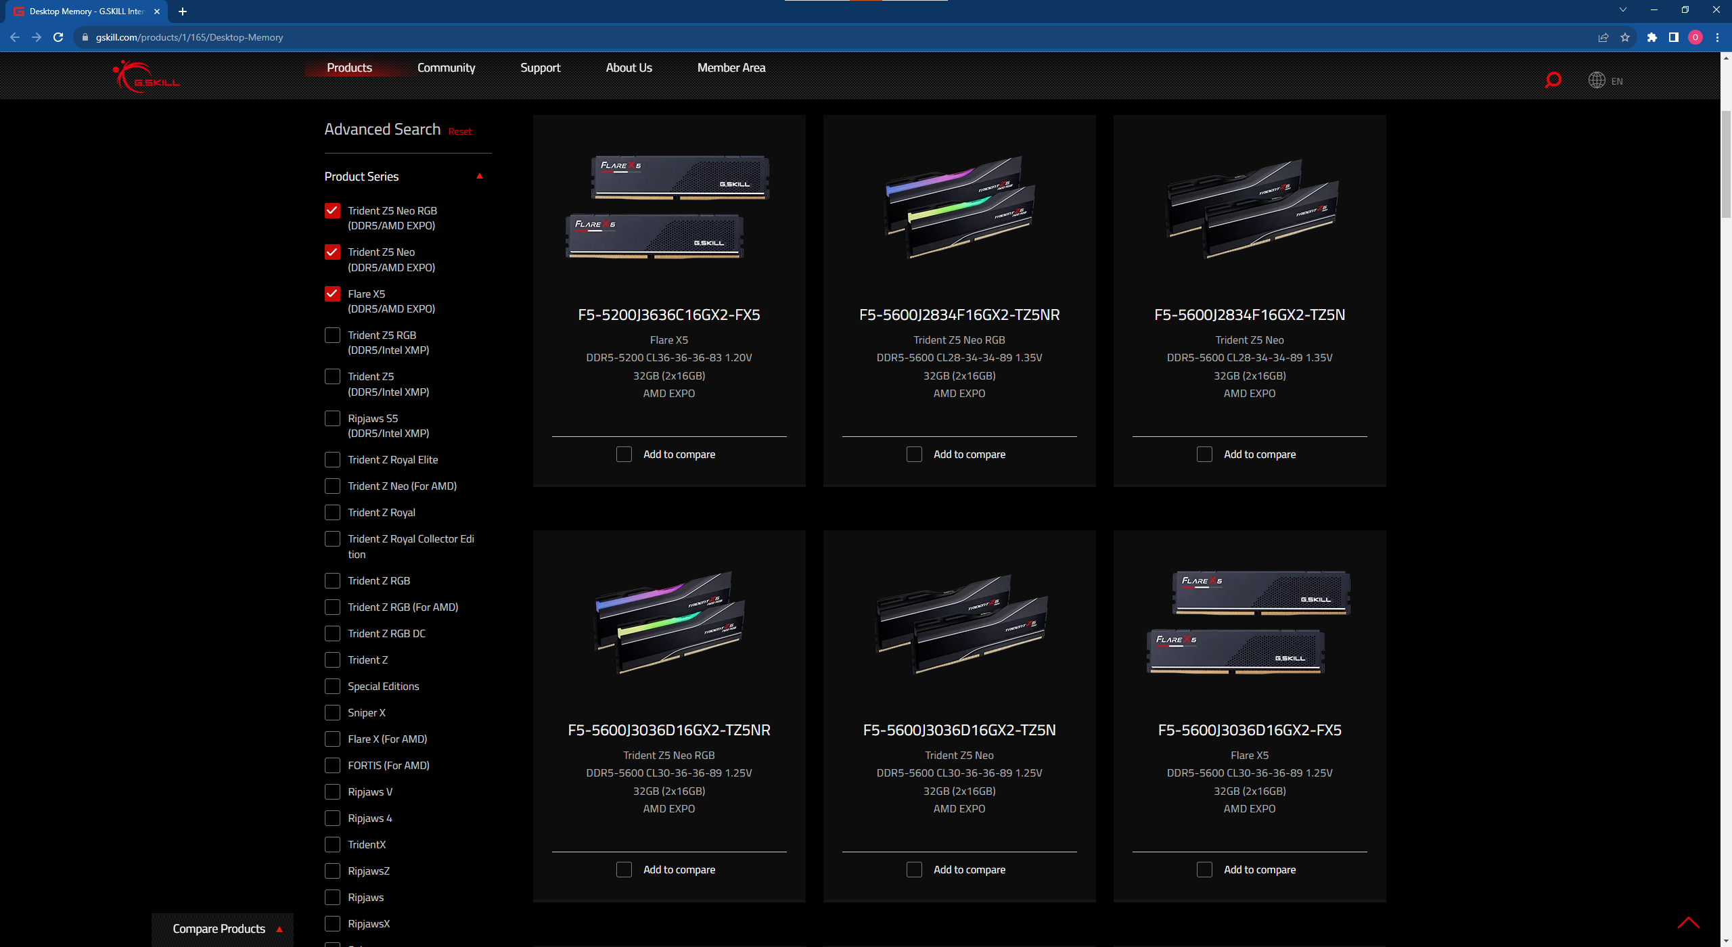Check Ripjaws S5 filter

tap(332, 419)
